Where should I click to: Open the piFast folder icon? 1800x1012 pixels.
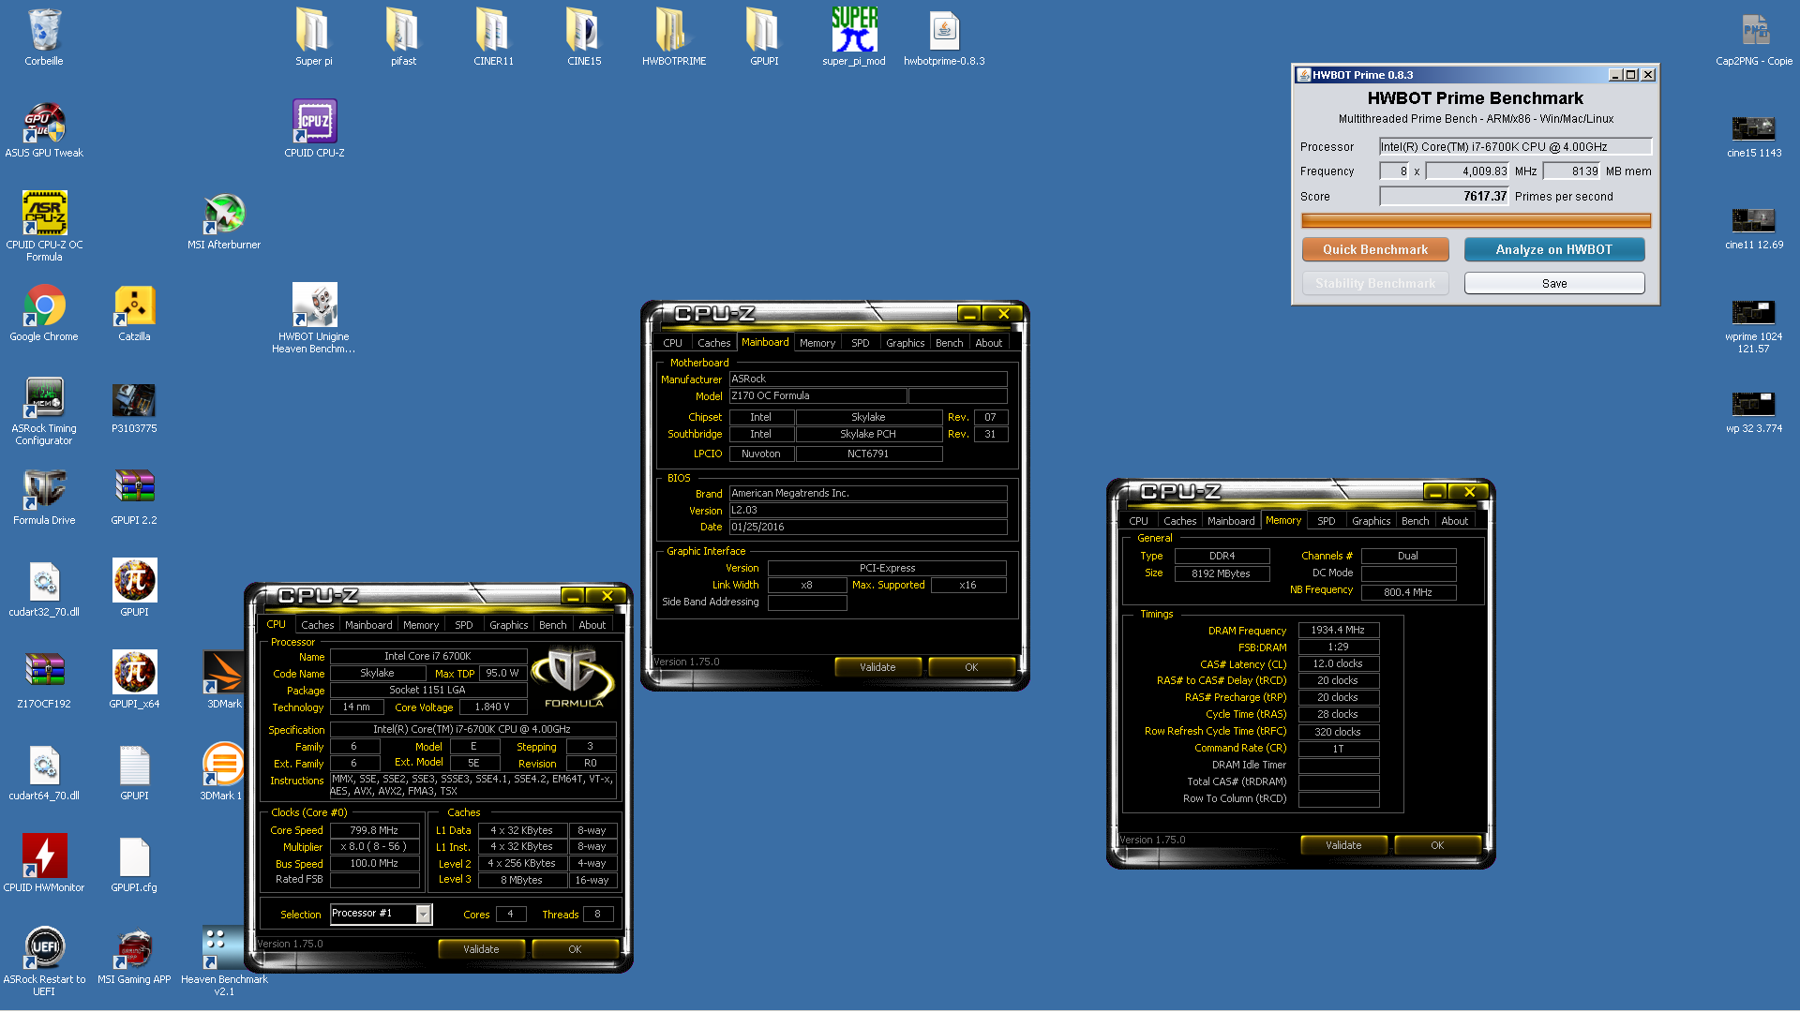pos(403,37)
